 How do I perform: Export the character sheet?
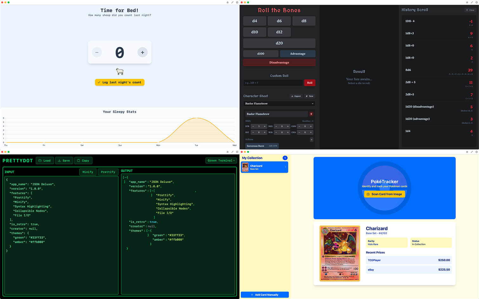(296, 96)
